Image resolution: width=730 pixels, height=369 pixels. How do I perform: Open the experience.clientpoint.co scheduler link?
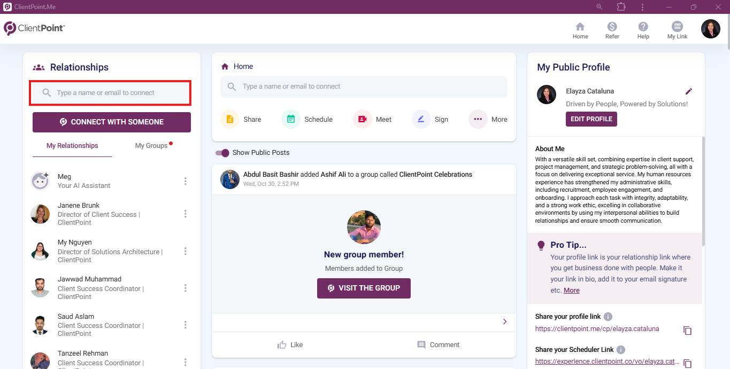608,362
